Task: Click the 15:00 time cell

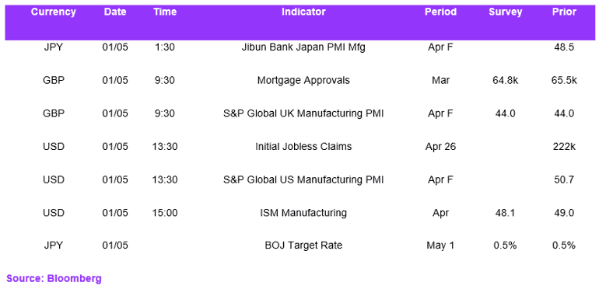Action: click(165, 213)
